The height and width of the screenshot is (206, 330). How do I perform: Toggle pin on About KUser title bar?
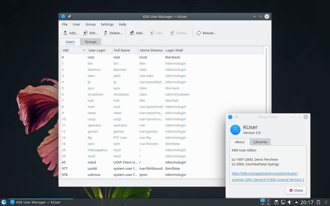(x=237, y=116)
